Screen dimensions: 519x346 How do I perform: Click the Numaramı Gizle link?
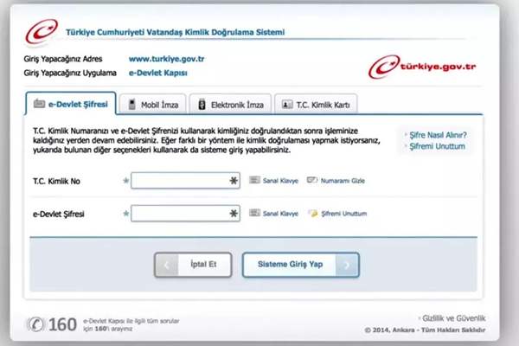pos(343,181)
